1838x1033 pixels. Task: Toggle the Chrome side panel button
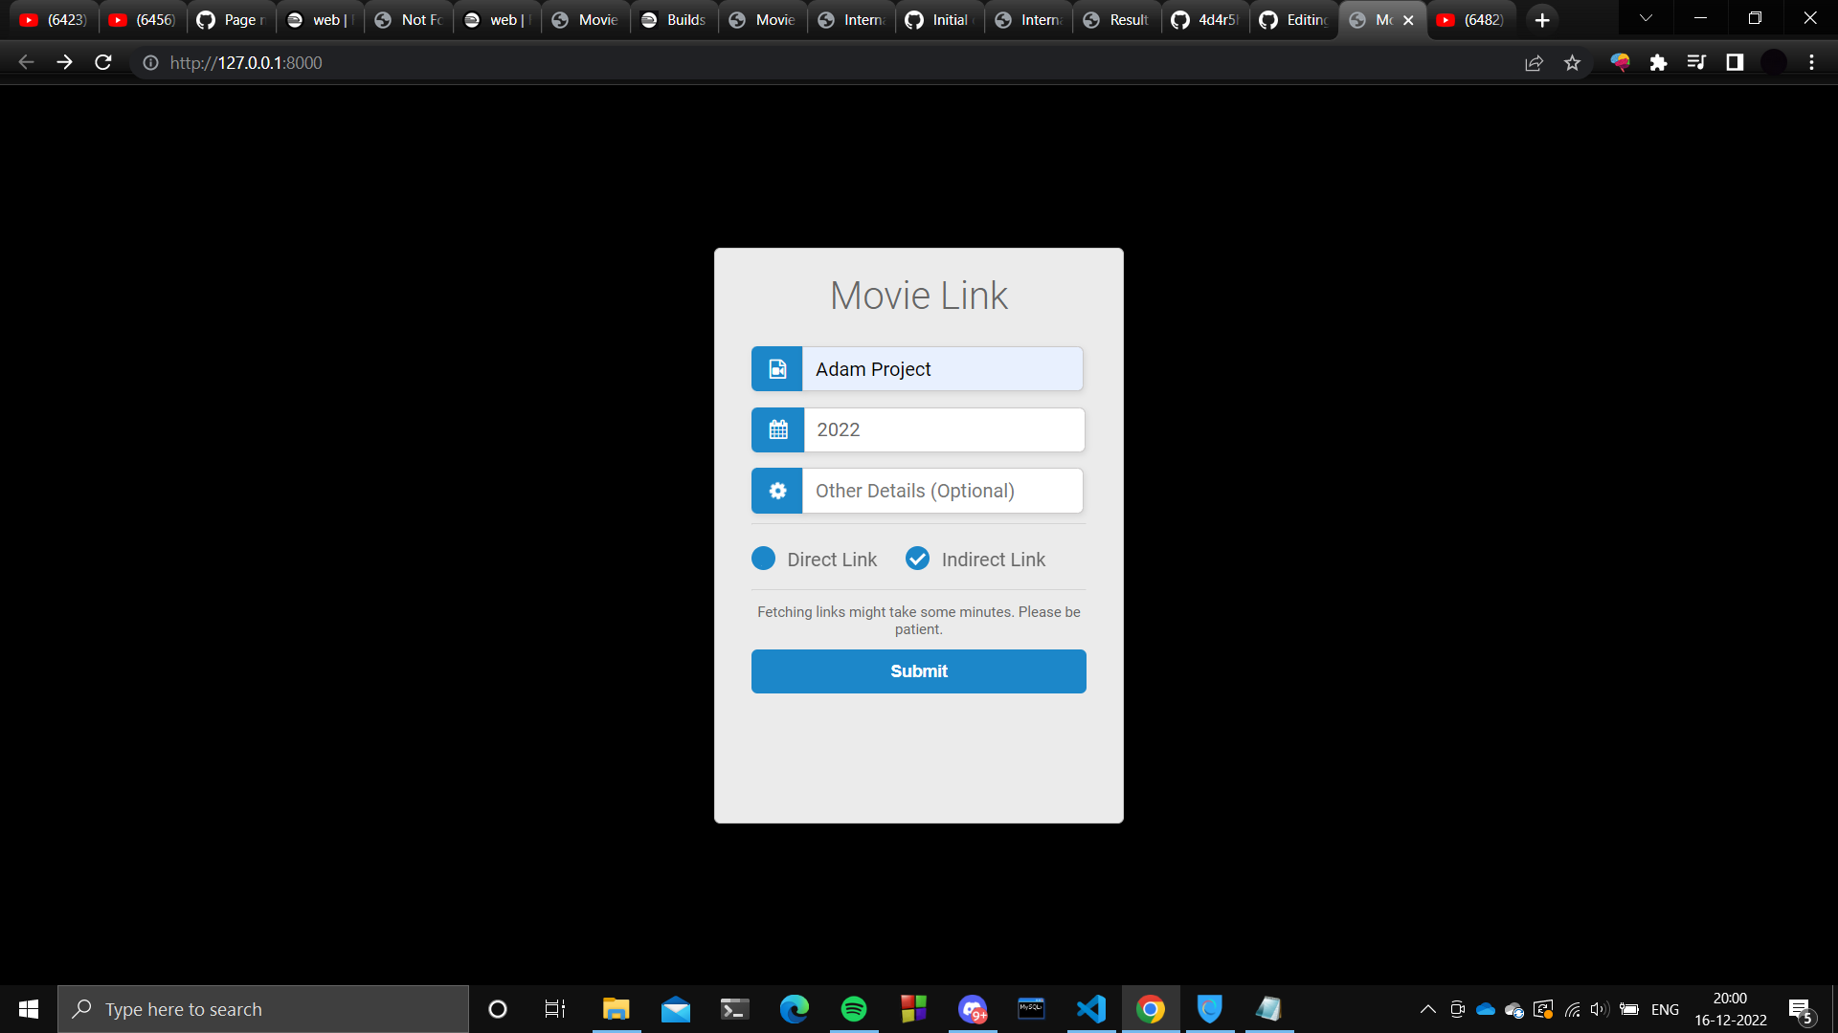(1735, 63)
